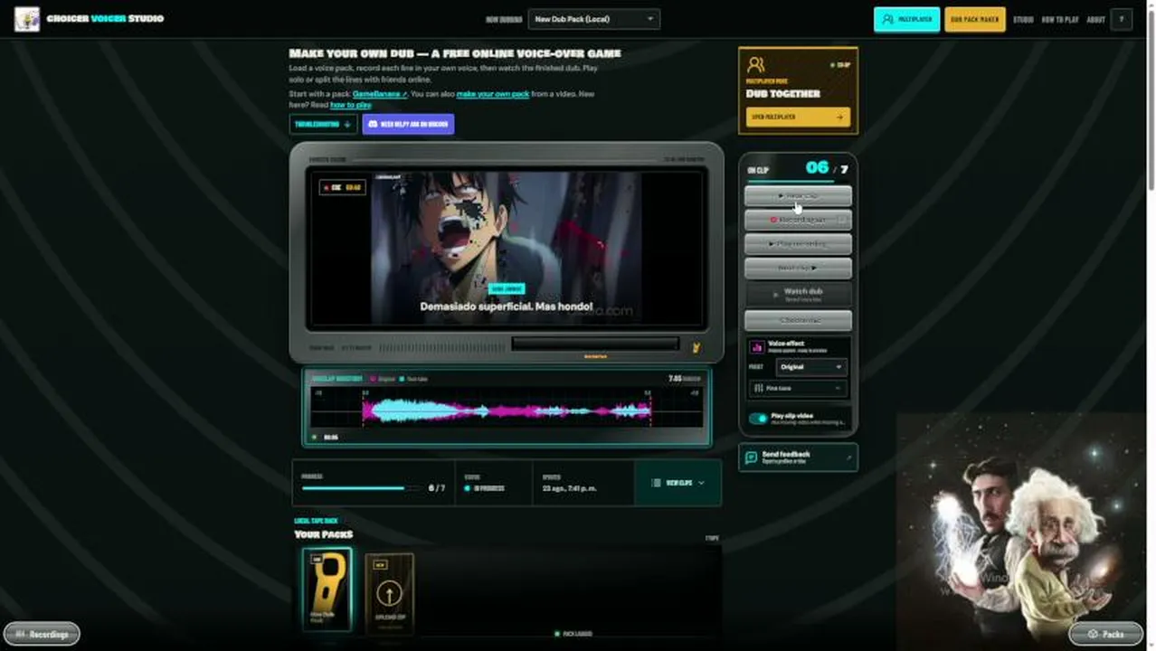Open About in top navigation
The height and width of the screenshot is (651, 1156).
coord(1095,19)
